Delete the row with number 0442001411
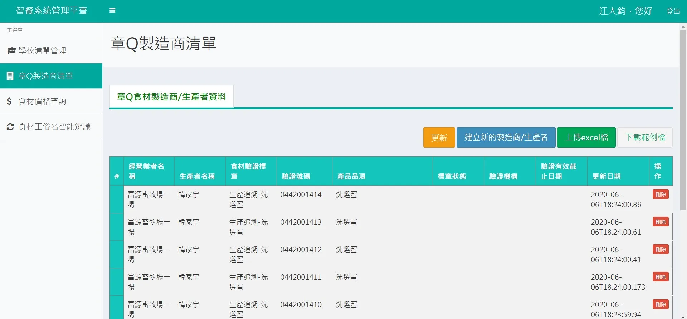The width and height of the screenshot is (687, 319). click(661, 277)
